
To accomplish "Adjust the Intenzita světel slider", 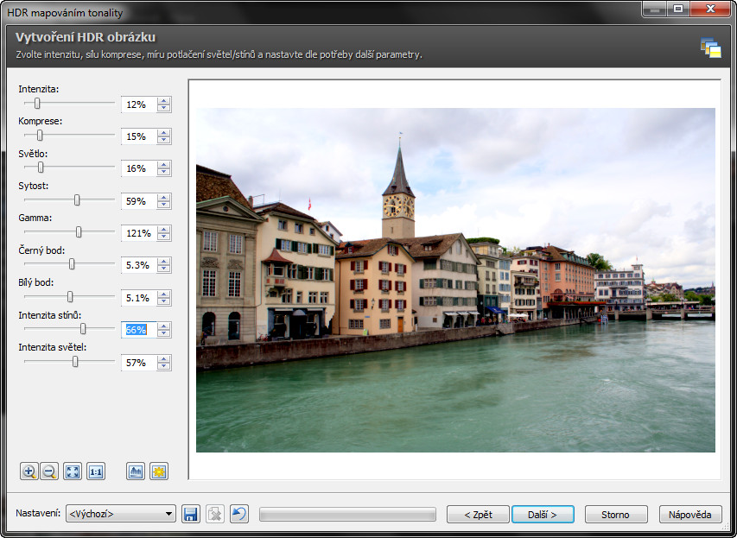I will point(75,362).
